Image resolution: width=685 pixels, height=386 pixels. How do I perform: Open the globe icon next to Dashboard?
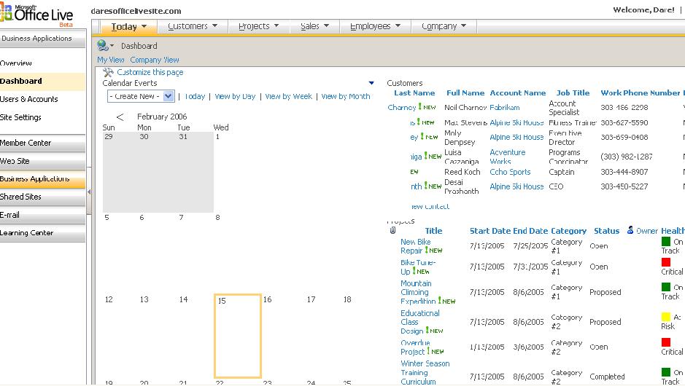click(x=103, y=46)
